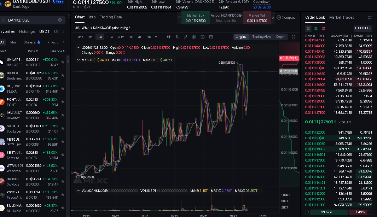Show only bids in order book
Screen dimensions: 377x217
point(316,28)
